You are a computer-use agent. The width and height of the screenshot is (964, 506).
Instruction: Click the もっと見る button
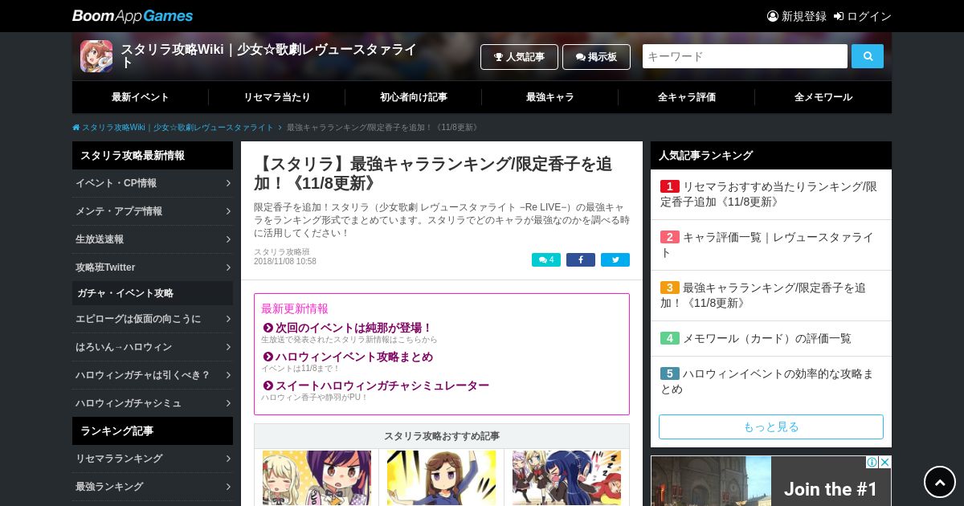point(771,426)
